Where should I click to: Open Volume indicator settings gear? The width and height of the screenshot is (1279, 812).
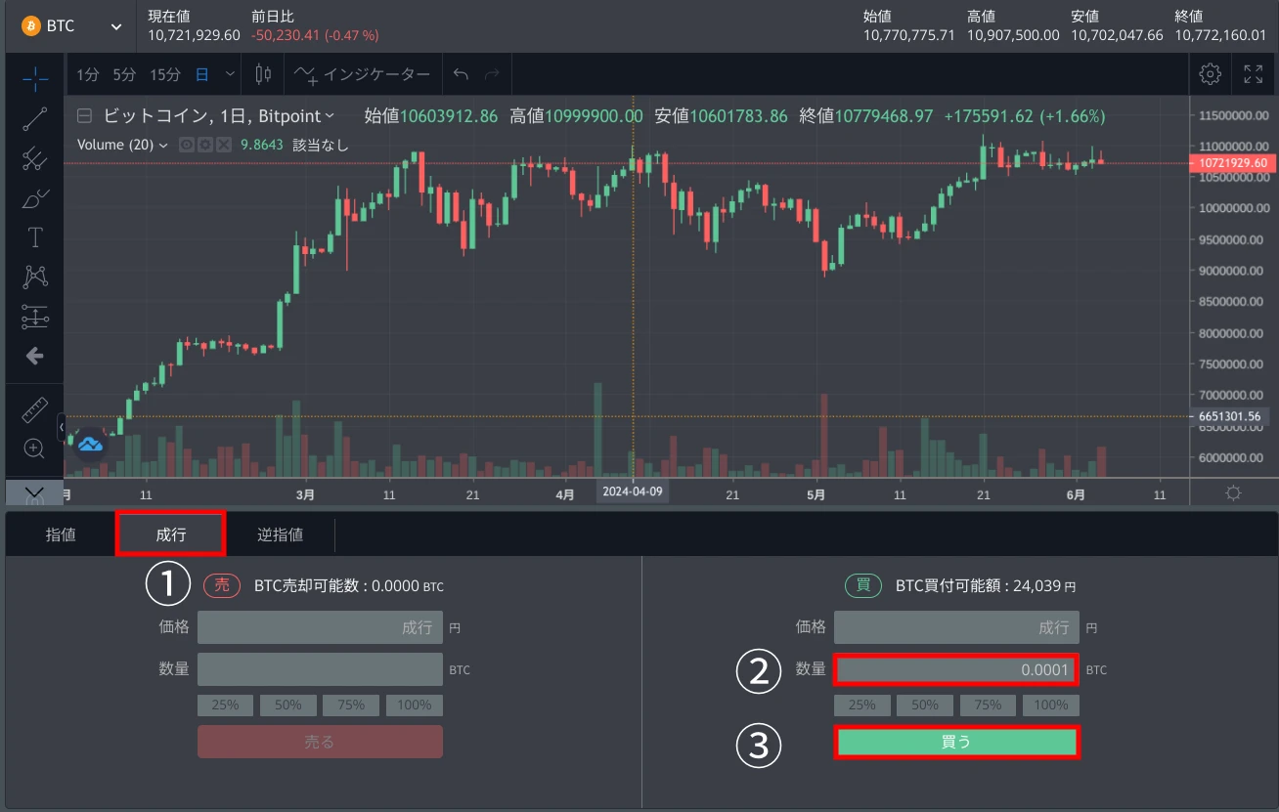206,145
